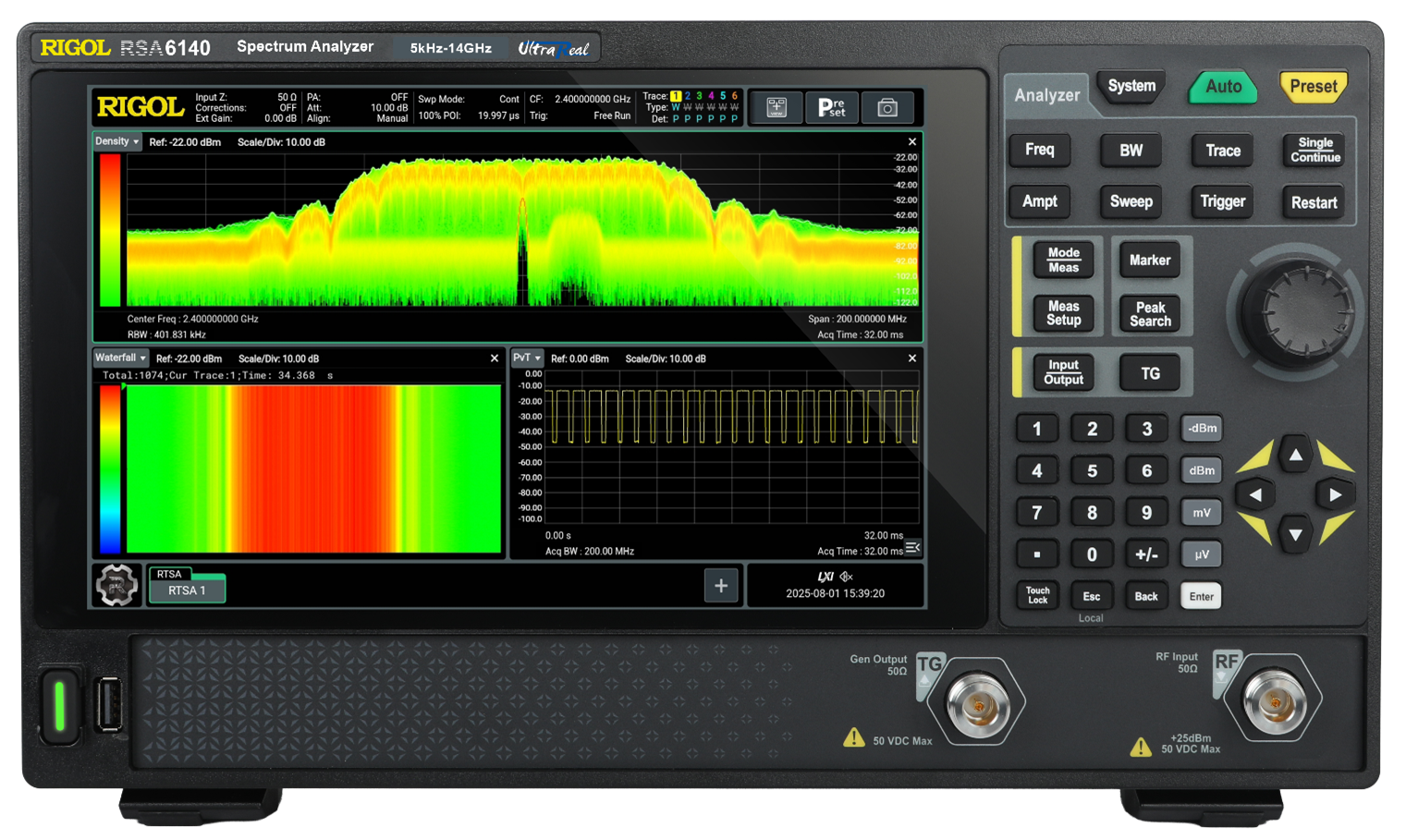
Task: Capture the screen with the camera icon
Action: coord(887,107)
